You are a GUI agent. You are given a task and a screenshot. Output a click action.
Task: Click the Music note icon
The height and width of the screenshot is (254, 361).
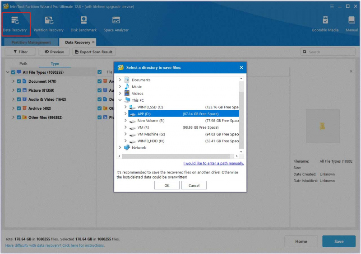pos(127,86)
